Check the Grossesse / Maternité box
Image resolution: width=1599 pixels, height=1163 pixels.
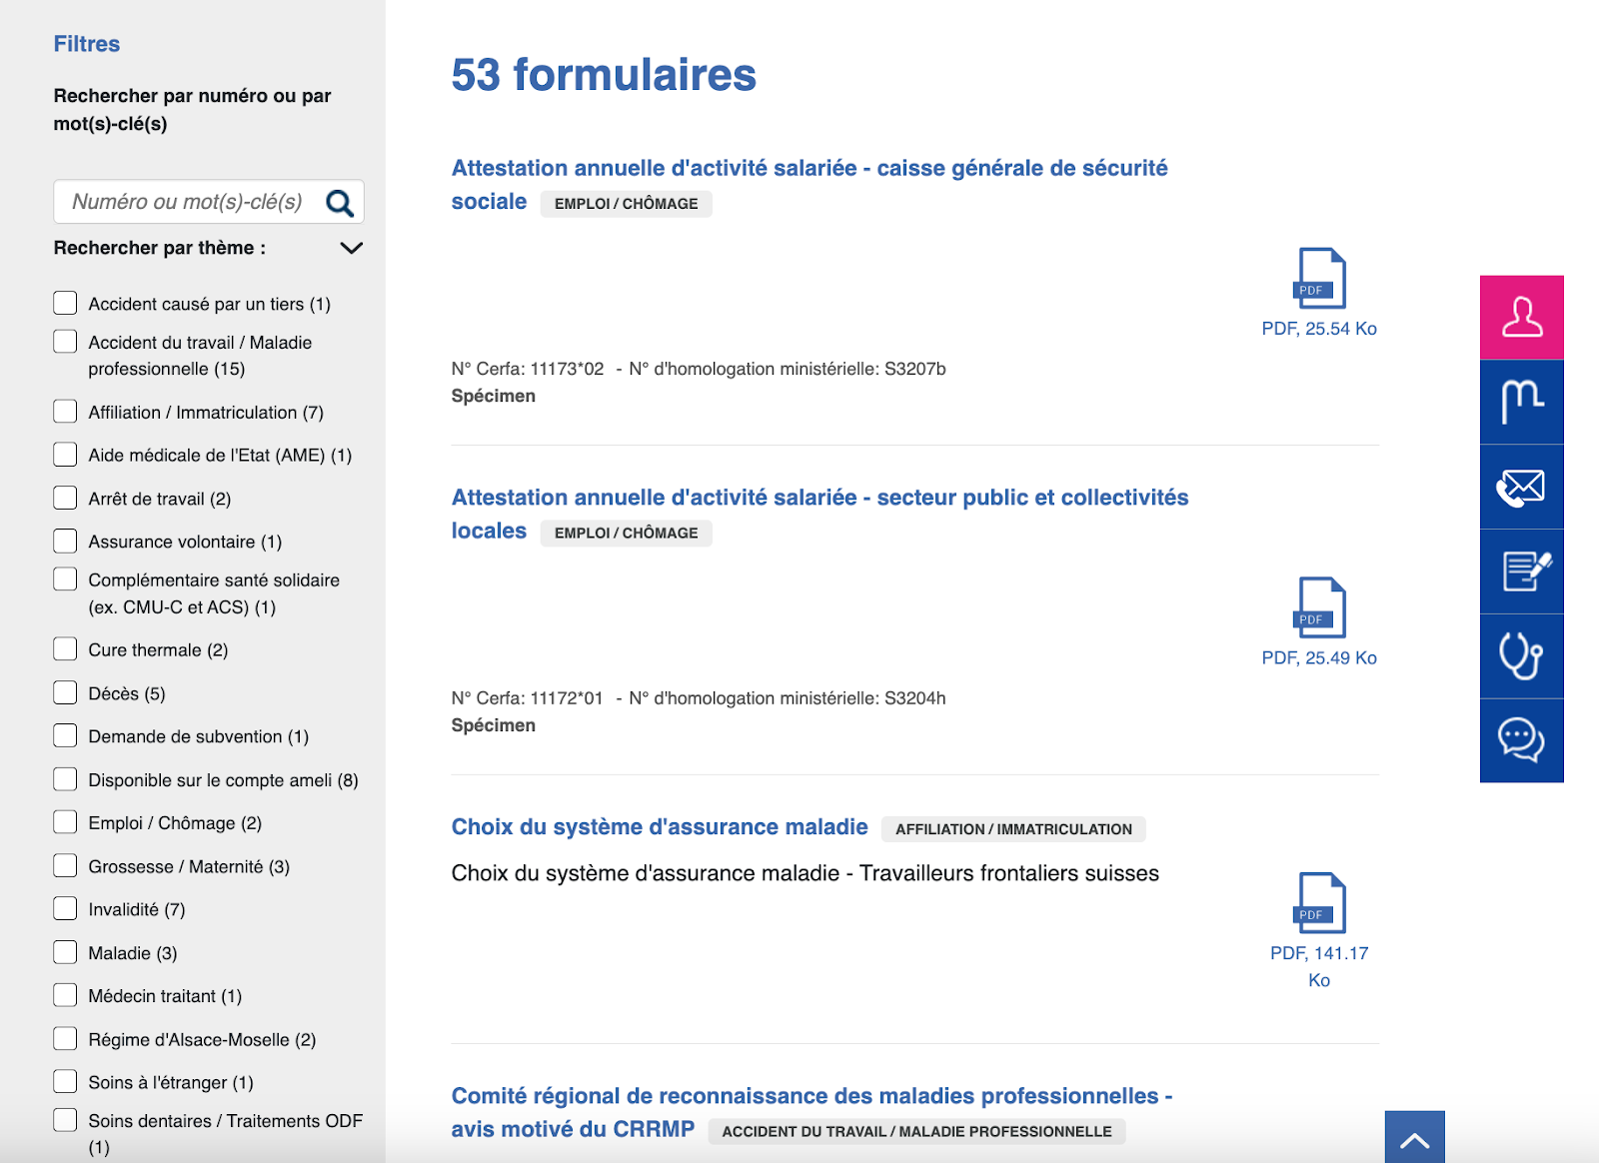(x=65, y=865)
